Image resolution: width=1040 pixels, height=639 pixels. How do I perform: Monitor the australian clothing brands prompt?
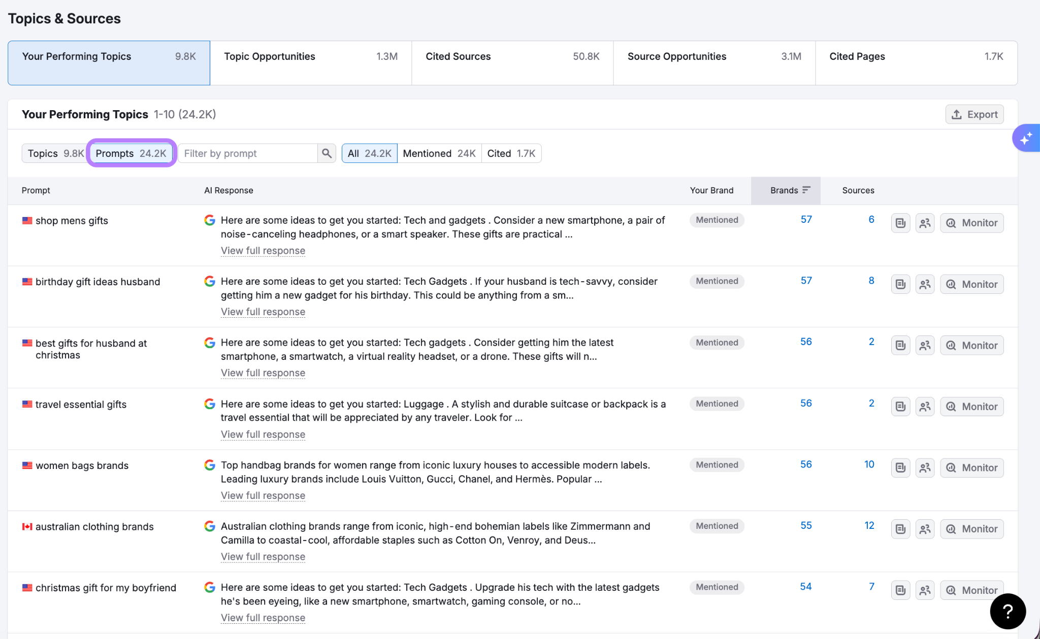(972, 529)
